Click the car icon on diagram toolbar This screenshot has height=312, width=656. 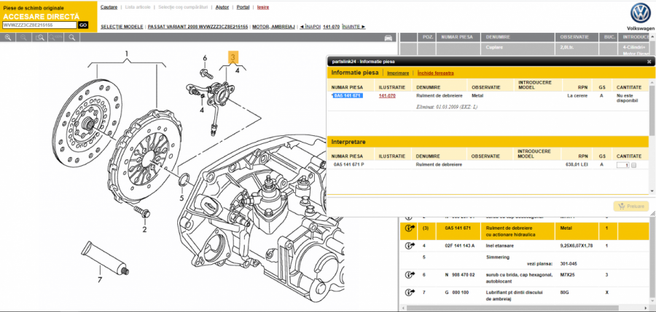pos(388,36)
